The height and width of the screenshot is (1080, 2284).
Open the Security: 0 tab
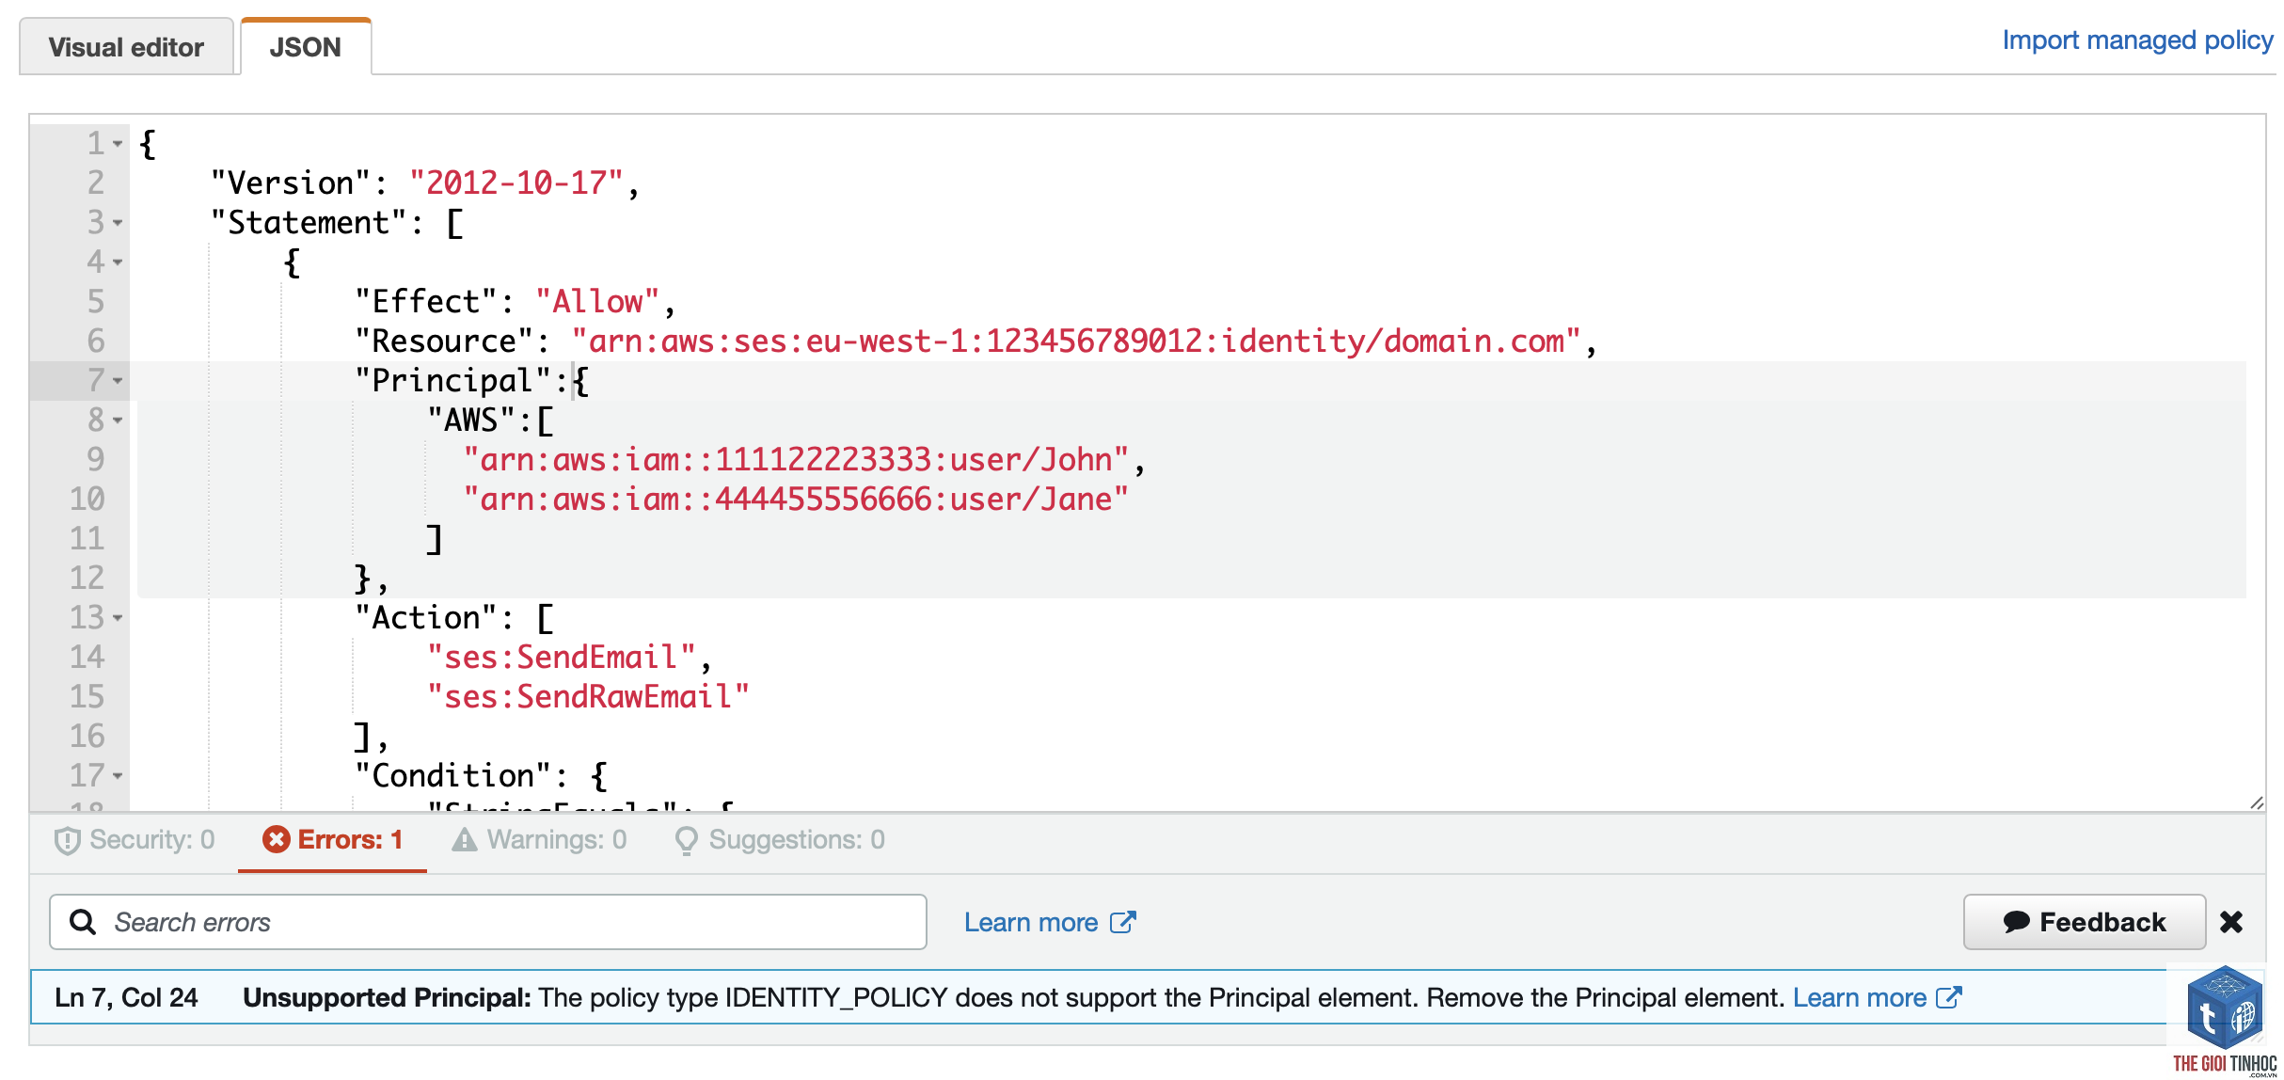click(x=135, y=840)
